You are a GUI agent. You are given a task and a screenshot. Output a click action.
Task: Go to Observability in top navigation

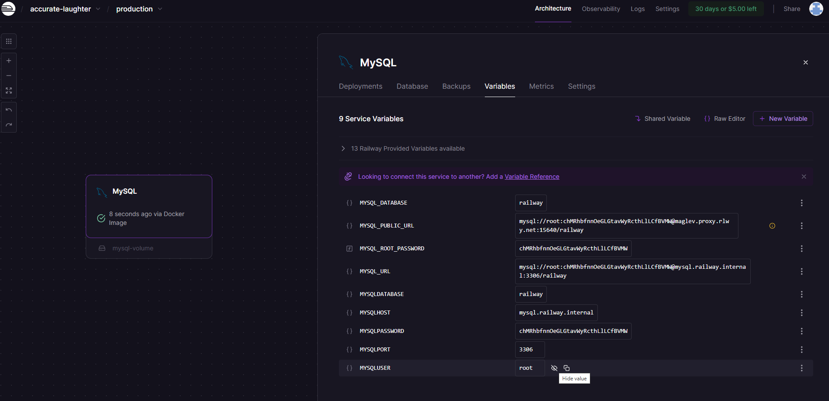pos(601,9)
